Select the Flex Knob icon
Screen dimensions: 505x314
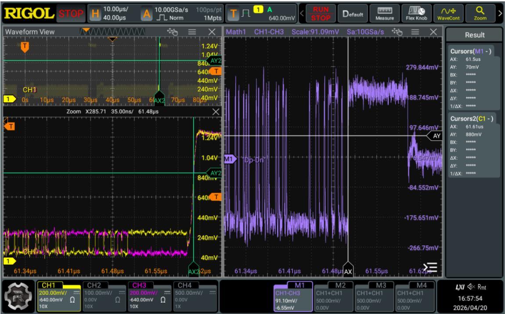[x=416, y=14]
